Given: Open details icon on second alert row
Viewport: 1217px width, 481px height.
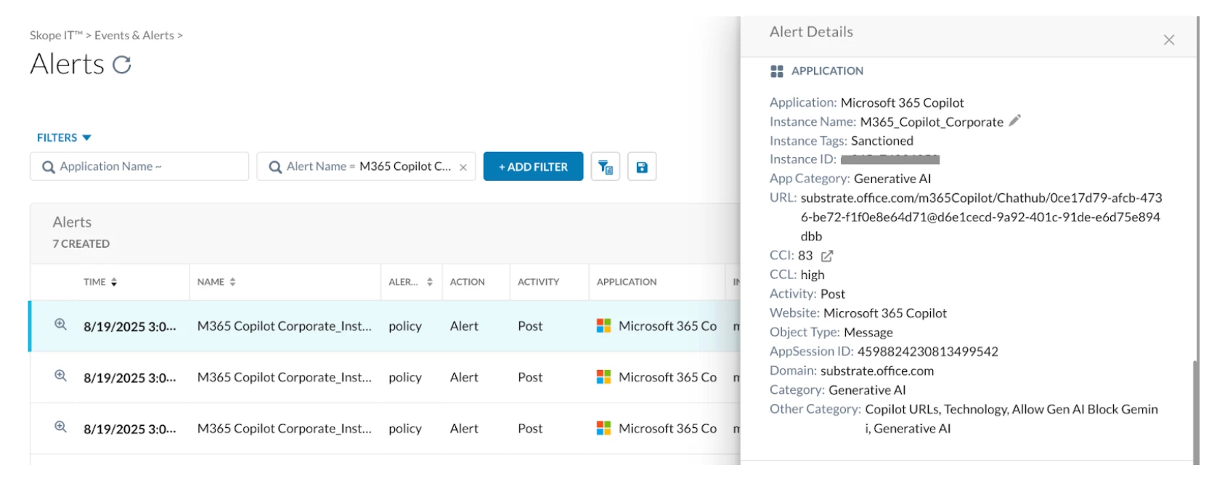Looking at the screenshot, I should point(61,376).
